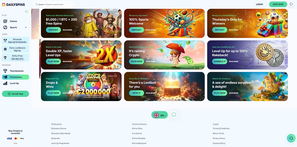Expand the Sports submenu chevron
297x147 pixels.
26,27
